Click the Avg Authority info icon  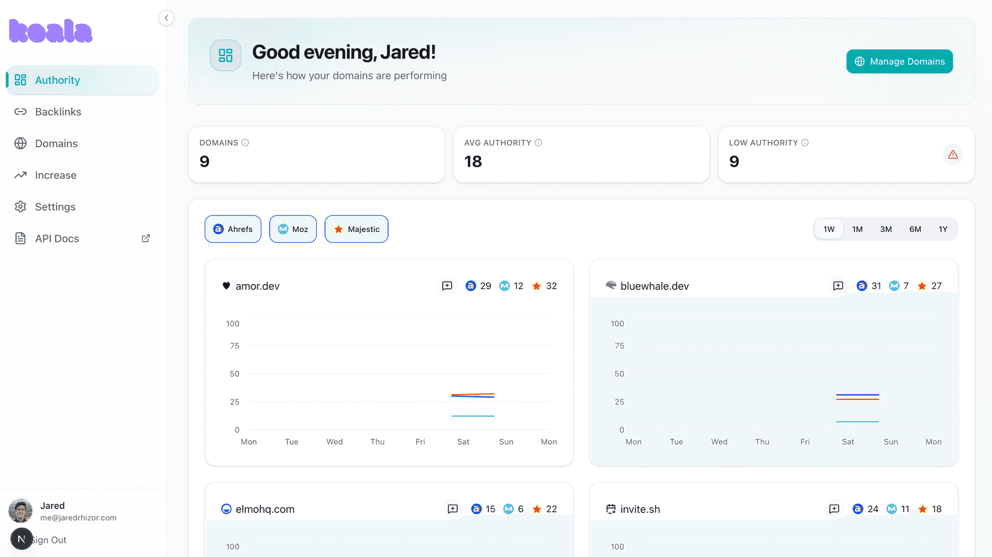tap(538, 143)
